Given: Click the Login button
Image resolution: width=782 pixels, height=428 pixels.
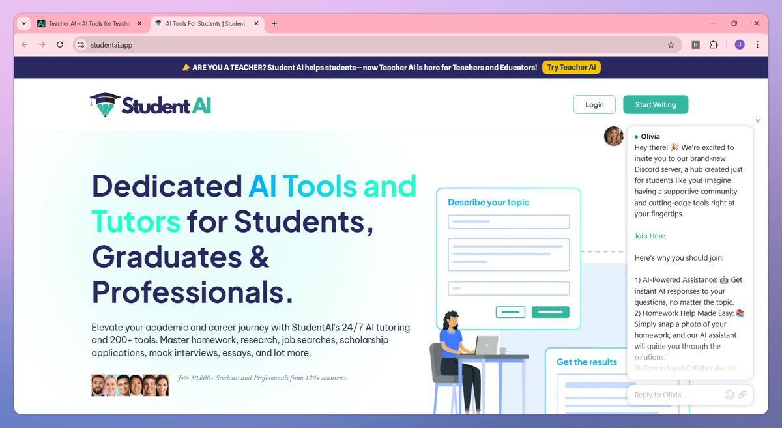Looking at the screenshot, I should tap(594, 104).
